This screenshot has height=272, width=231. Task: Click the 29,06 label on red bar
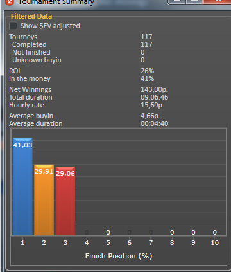click(65, 173)
